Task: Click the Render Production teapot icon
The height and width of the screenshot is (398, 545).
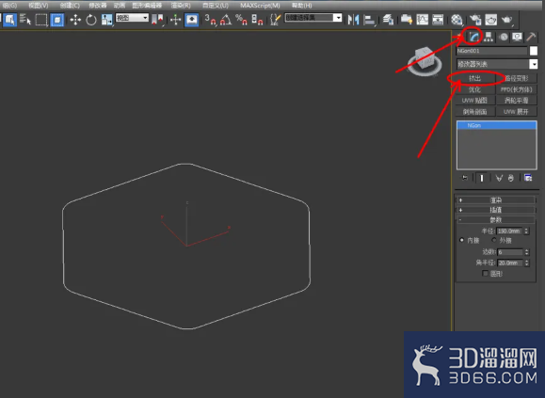Action: click(x=506, y=20)
